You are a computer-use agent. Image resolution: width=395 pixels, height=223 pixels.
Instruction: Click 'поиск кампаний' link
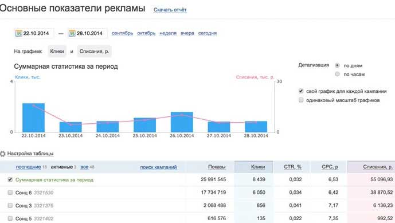pos(158,167)
